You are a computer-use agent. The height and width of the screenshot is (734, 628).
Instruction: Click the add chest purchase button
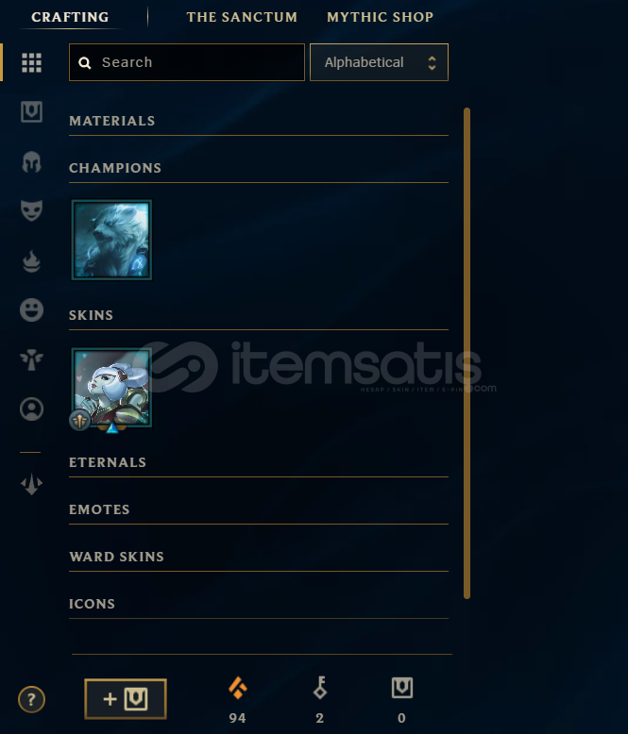point(126,699)
